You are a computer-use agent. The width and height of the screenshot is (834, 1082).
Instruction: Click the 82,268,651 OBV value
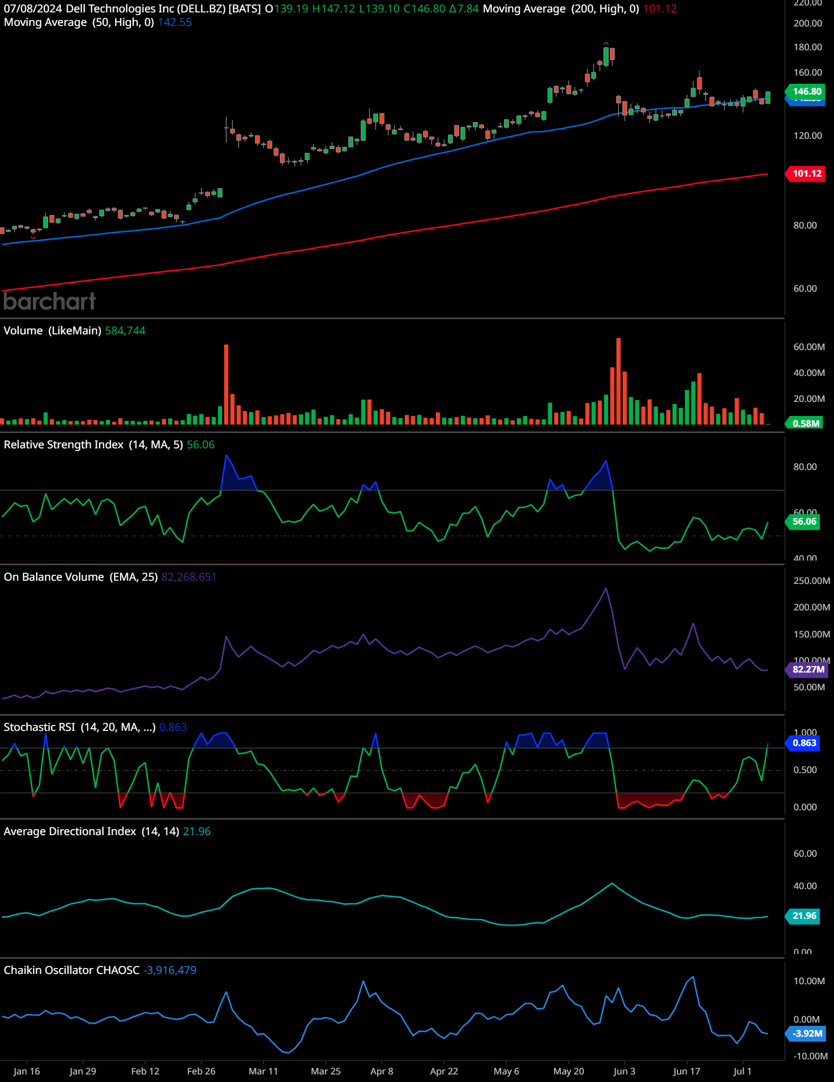(x=189, y=577)
